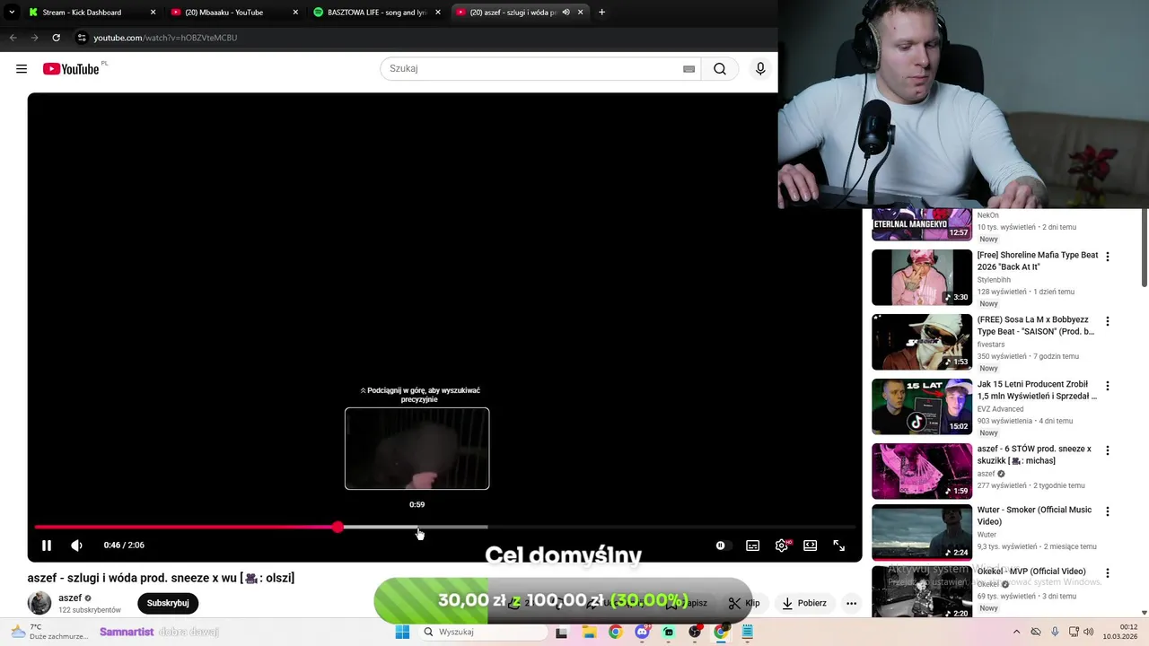Open the aszef channel name link
This screenshot has width=1149, height=646.
coord(70,598)
